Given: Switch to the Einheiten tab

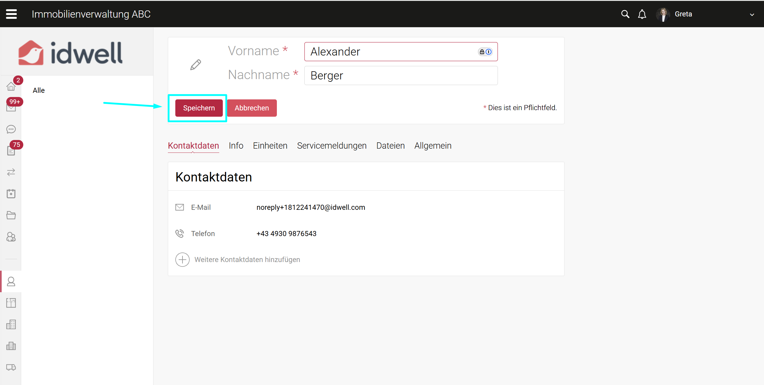Looking at the screenshot, I should (x=270, y=146).
